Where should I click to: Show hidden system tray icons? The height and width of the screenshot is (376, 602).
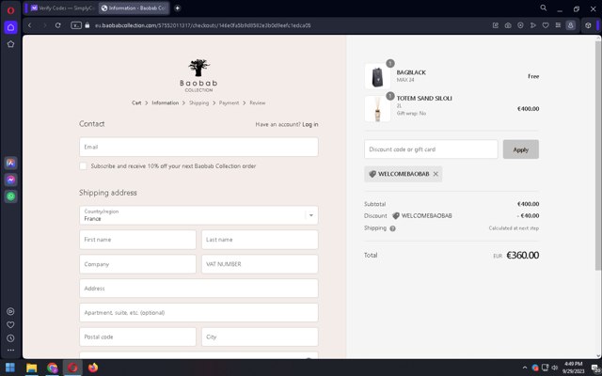[x=525, y=368]
